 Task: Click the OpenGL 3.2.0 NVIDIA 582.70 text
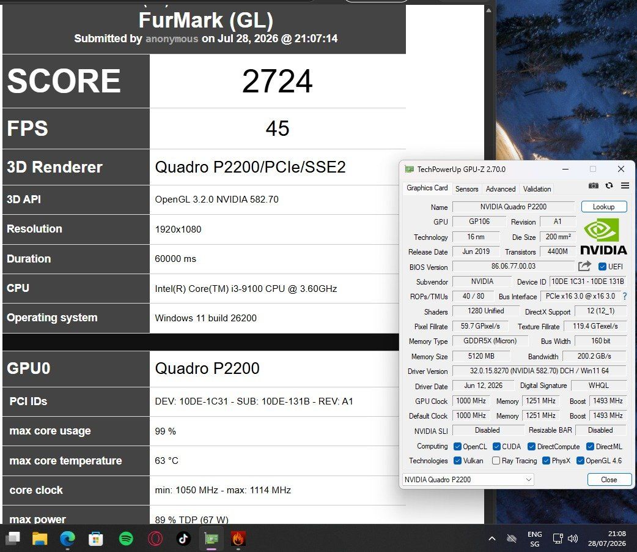216,200
